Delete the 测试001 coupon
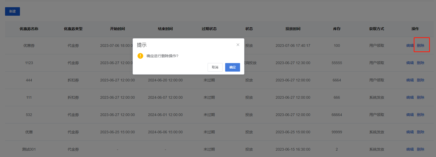 (421, 149)
